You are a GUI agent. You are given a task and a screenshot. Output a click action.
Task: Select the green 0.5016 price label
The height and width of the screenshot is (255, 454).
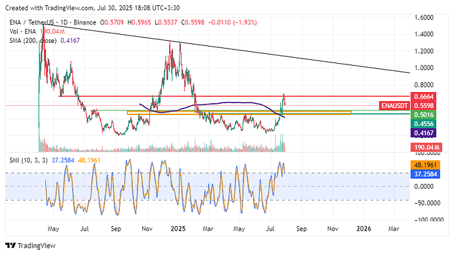(x=423, y=115)
